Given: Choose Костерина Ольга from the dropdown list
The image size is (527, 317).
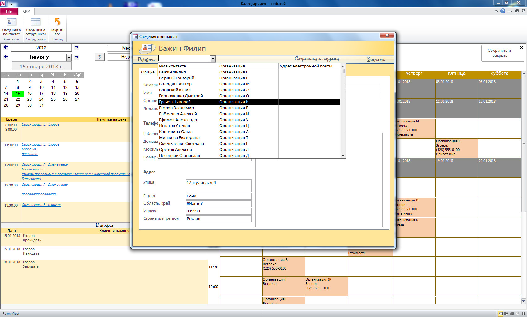Looking at the screenshot, I should 249,132.
